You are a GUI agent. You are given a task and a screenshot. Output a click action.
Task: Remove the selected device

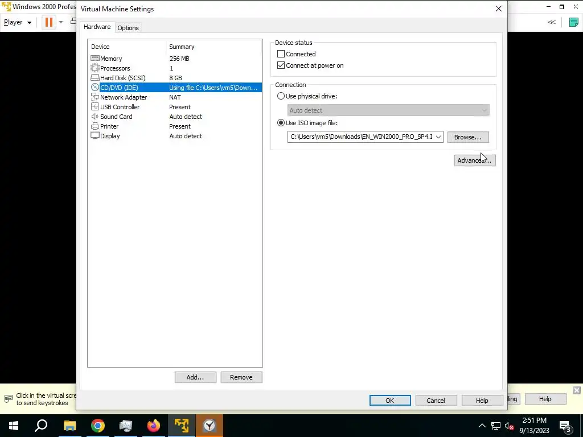(x=241, y=377)
